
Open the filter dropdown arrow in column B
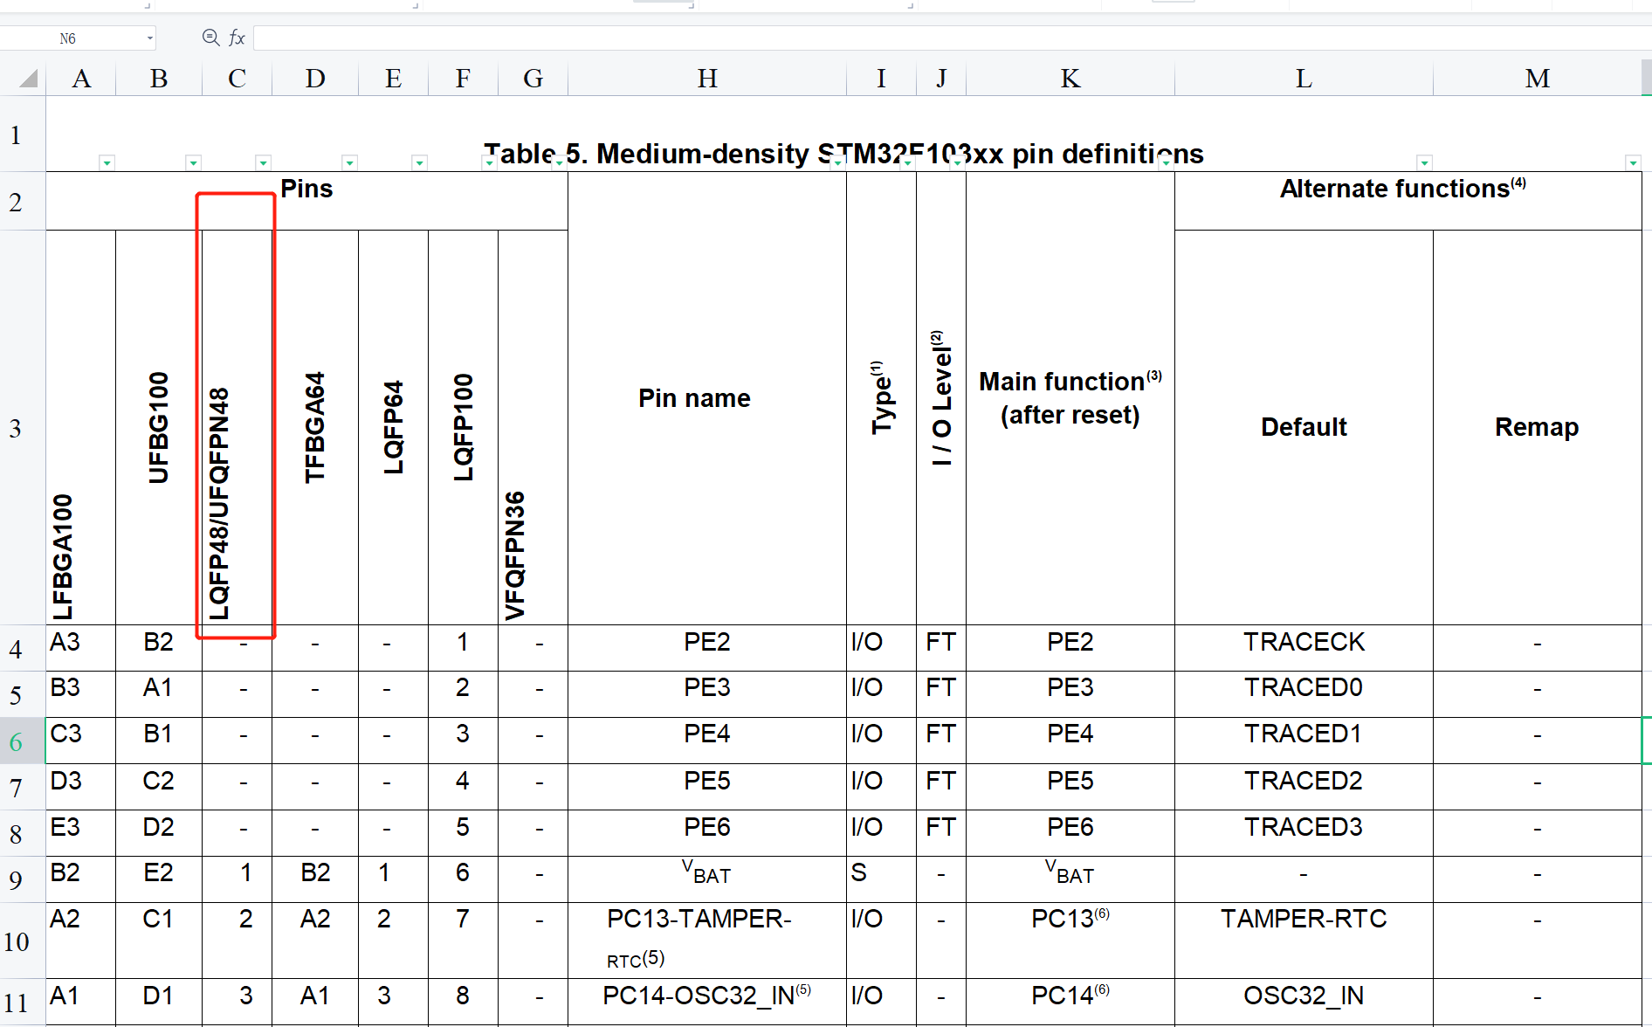click(x=193, y=162)
